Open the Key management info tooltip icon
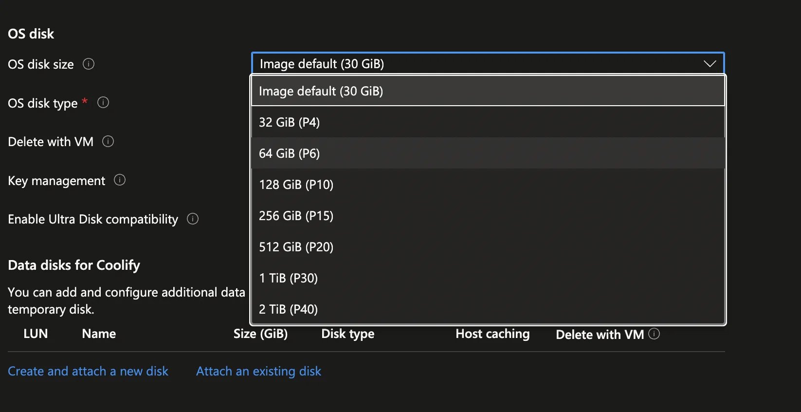Viewport: 801px width, 412px height. tap(120, 180)
